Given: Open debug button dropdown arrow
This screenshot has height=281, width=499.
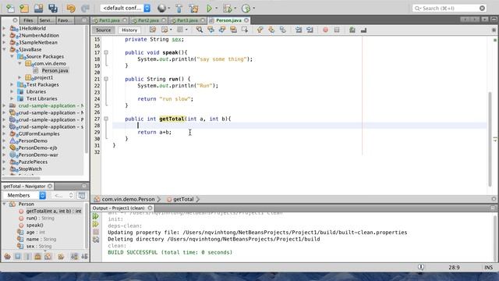Looking at the screenshot, I should pos(235,9).
